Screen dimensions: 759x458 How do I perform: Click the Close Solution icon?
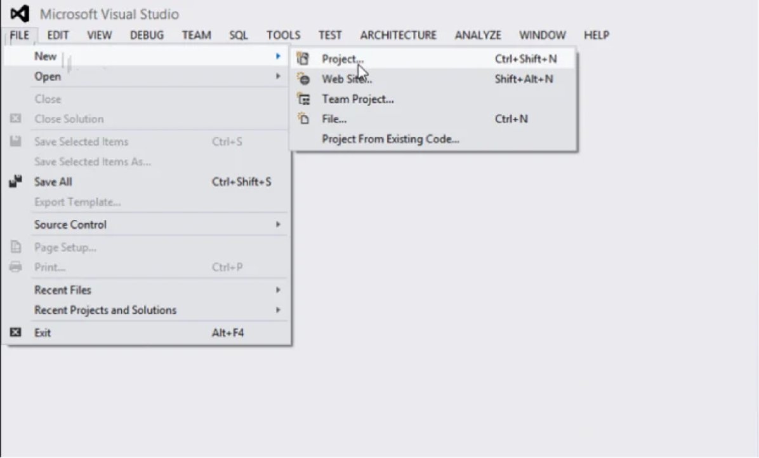click(15, 118)
